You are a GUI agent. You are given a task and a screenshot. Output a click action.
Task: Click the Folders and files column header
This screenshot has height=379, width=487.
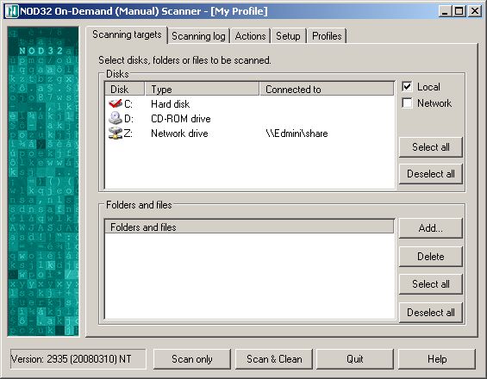pos(249,227)
